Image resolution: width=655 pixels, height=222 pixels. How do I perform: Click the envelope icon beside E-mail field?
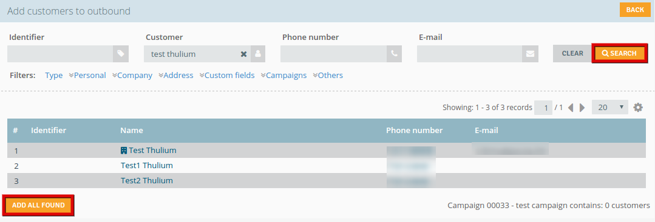(530, 54)
